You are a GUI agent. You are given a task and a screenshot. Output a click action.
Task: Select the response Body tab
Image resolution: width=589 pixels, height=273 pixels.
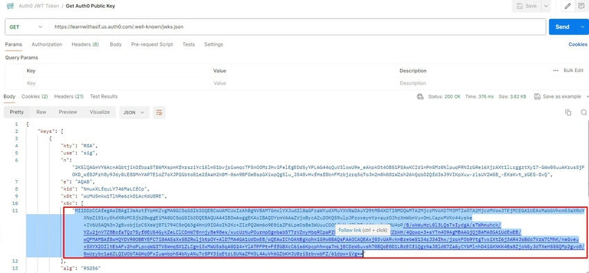pyautogui.click(x=10, y=96)
